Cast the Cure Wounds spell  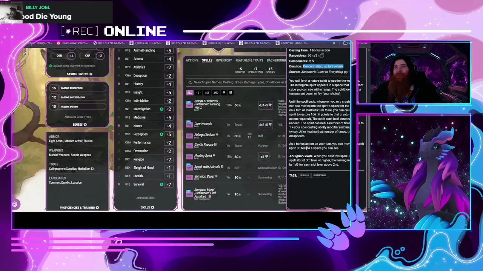pos(189,124)
